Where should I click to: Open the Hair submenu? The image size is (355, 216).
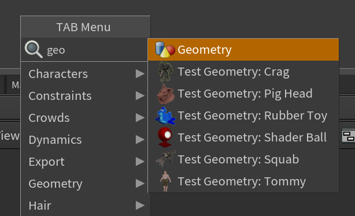(84, 206)
